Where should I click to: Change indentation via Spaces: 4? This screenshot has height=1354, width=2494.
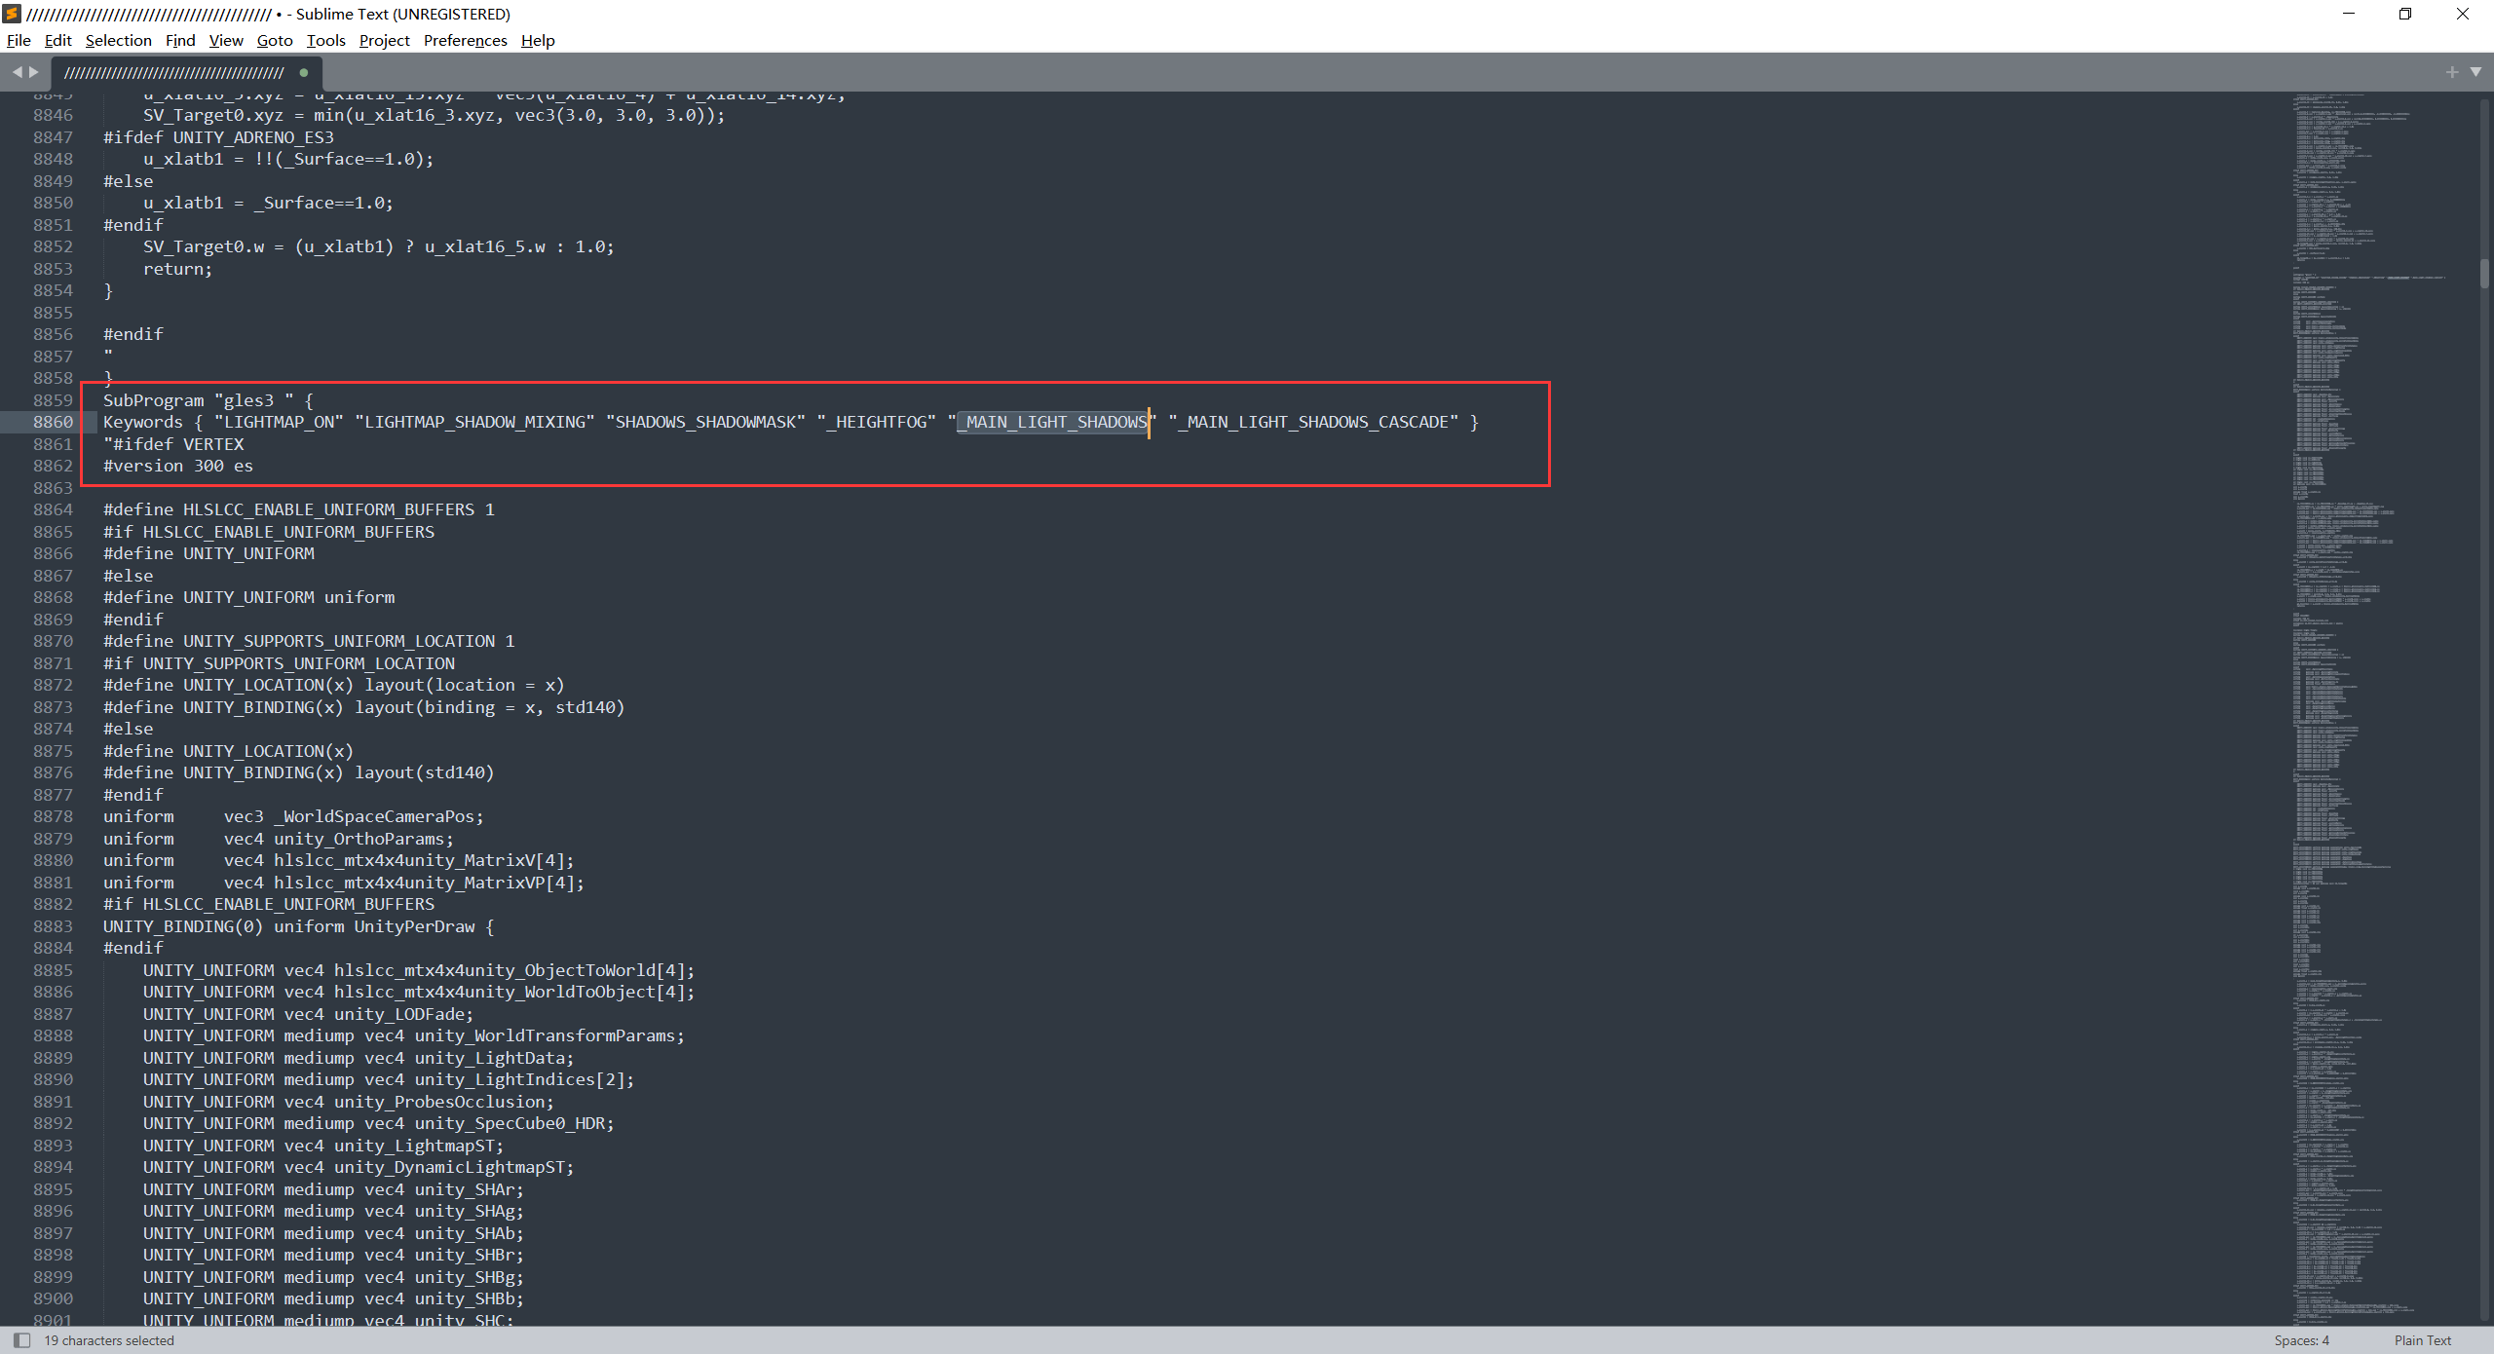[2302, 1340]
